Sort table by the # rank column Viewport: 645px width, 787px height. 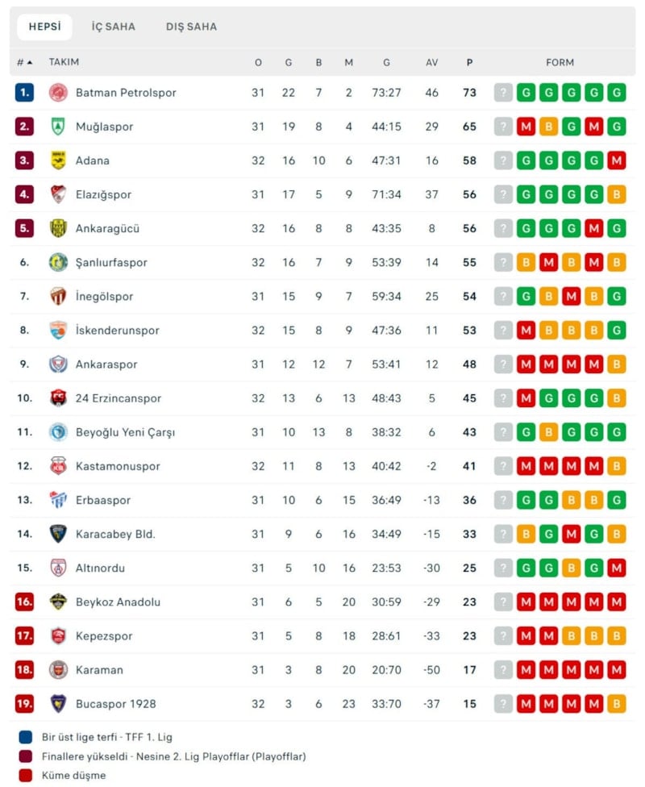coord(24,62)
